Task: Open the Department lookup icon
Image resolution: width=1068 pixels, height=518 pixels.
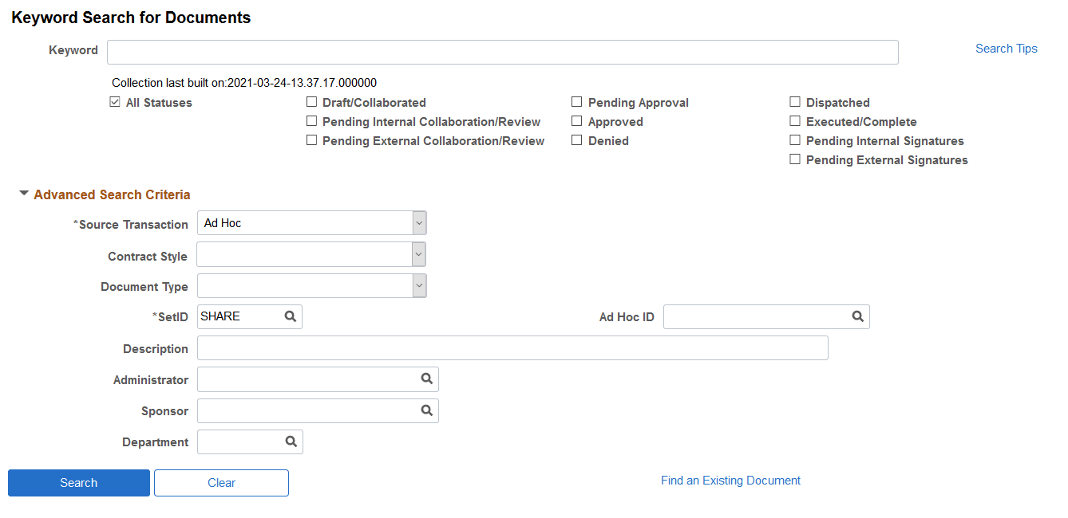Action: coord(290,441)
